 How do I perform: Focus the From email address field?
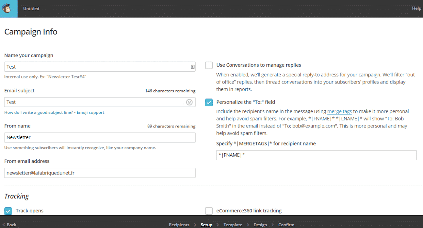coord(100,173)
